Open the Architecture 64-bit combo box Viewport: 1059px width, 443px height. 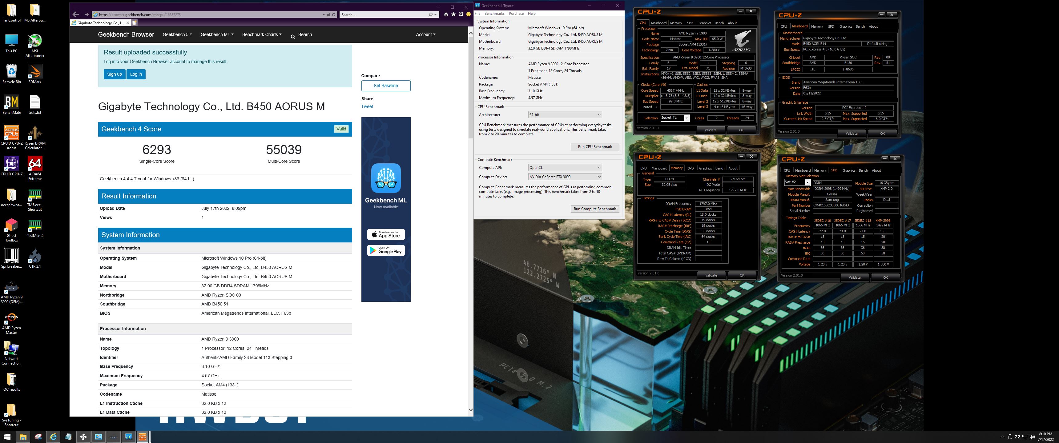[x=565, y=115]
